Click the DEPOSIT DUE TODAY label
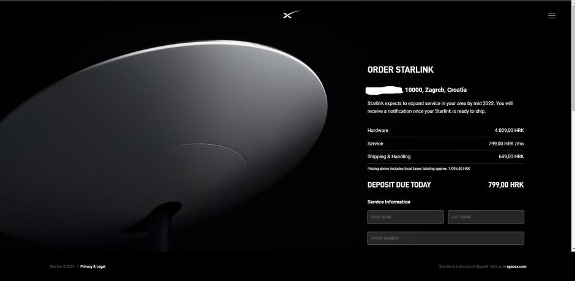 [x=399, y=185]
